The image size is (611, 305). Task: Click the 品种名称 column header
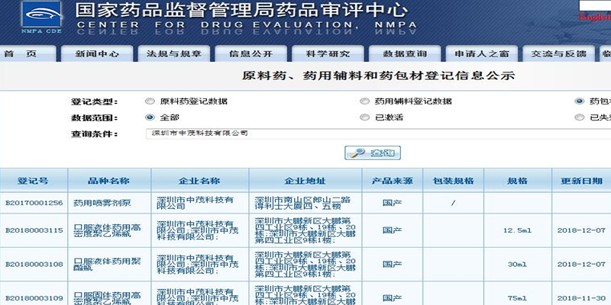[x=109, y=181]
